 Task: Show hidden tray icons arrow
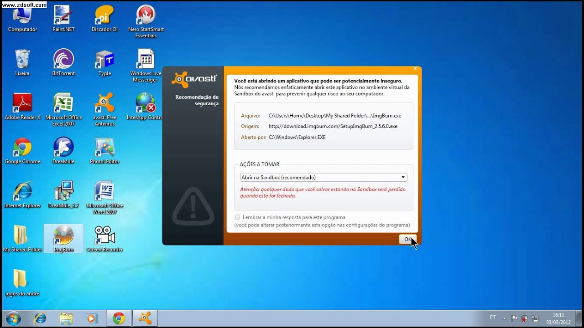504,318
